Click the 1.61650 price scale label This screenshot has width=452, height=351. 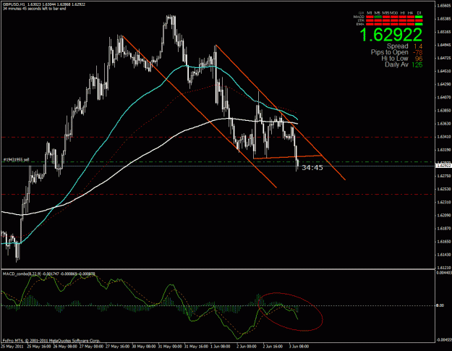tap(444, 242)
